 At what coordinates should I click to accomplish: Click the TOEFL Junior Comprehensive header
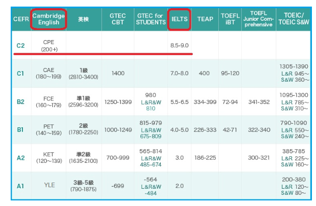click(258, 19)
